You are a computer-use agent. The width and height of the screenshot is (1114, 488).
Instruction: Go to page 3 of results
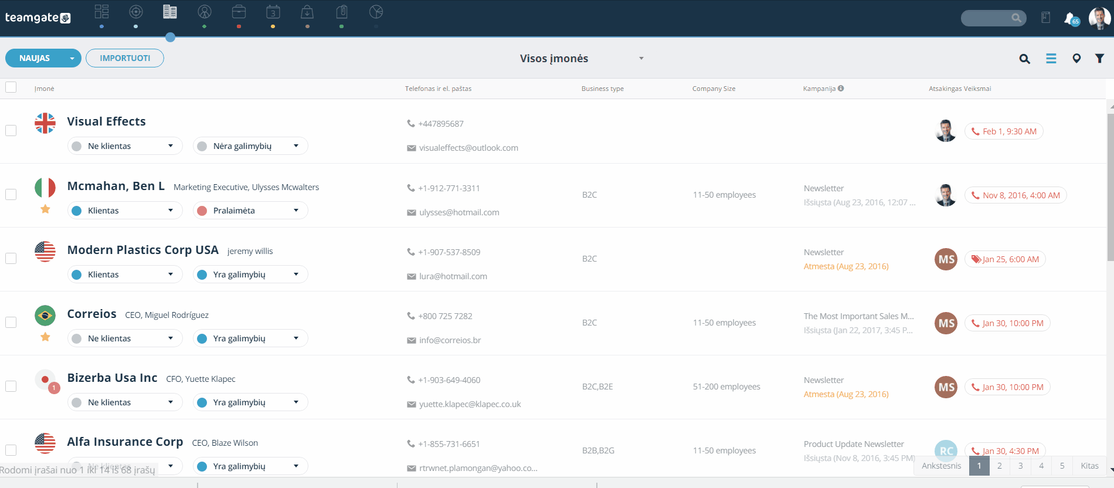coord(1021,466)
